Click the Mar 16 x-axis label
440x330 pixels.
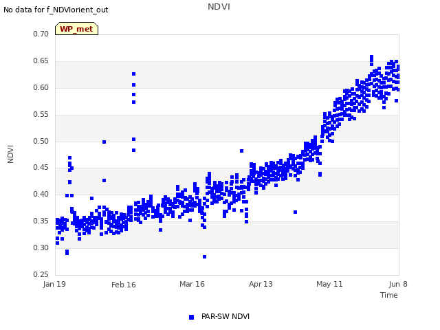(x=192, y=284)
